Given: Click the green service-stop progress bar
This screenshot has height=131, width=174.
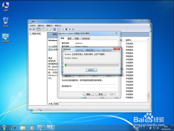Looking at the screenshot, I should [x=92, y=65].
